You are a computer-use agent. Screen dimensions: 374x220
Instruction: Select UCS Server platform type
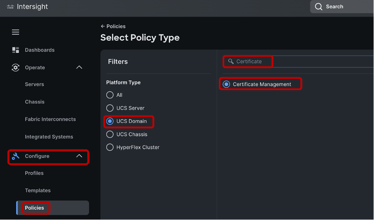110,108
